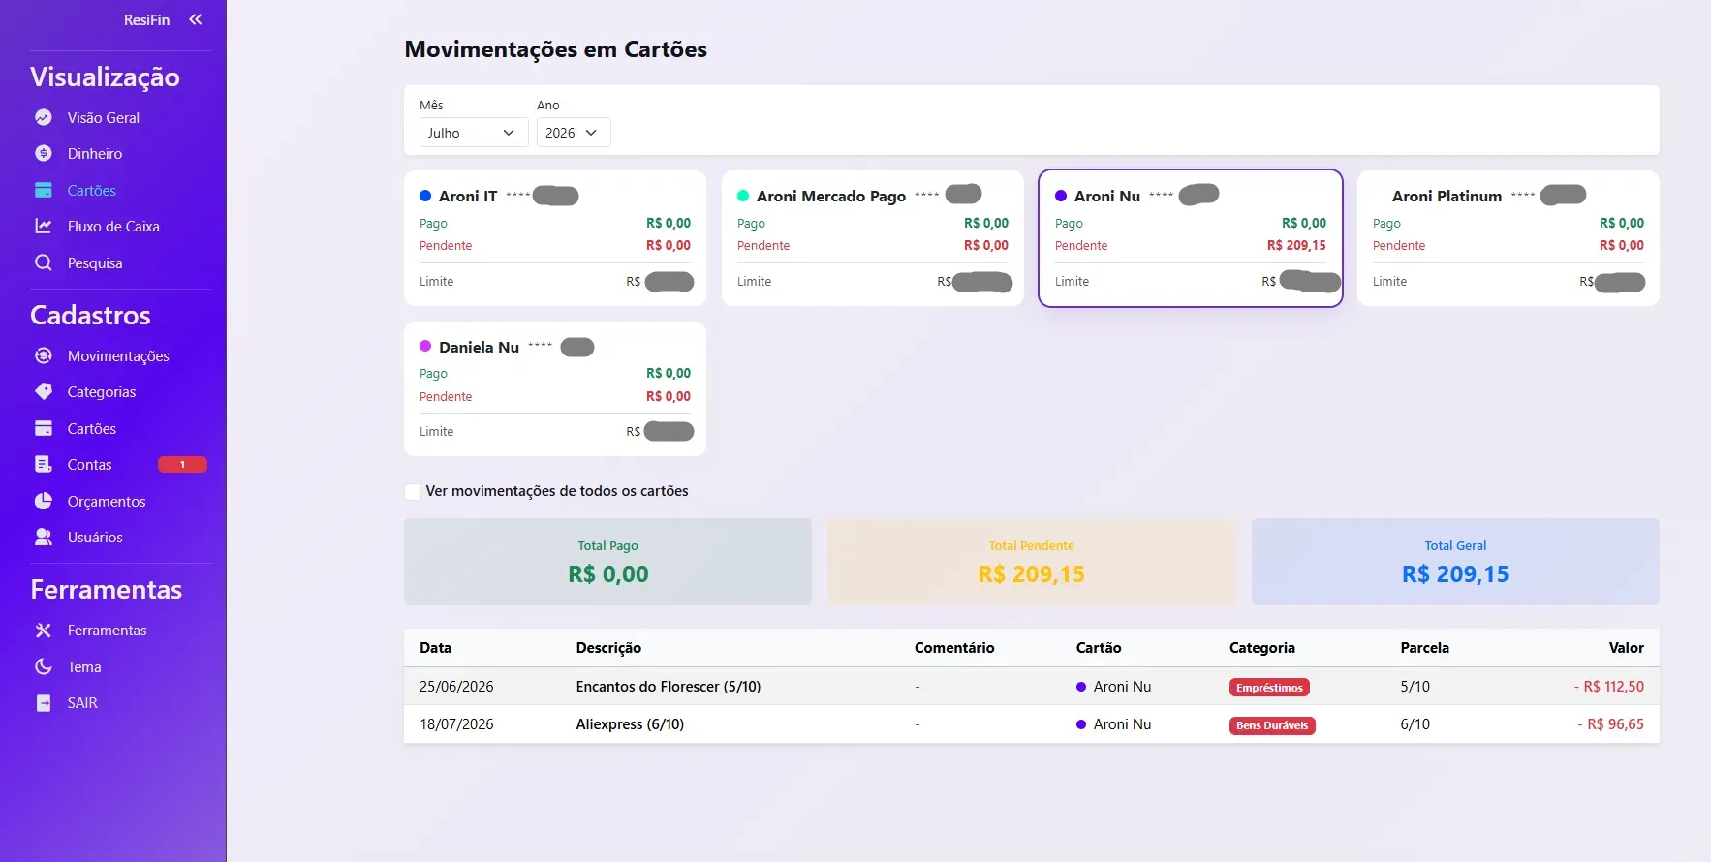Open the Fluxo de Caixa graph icon
Screen dimensions: 1711x862
point(44,226)
